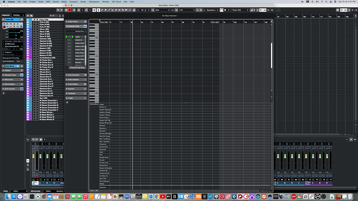Select the Mute tool (X) in toolbar
This screenshot has width=358, height=201.
click(x=119, y=10)
